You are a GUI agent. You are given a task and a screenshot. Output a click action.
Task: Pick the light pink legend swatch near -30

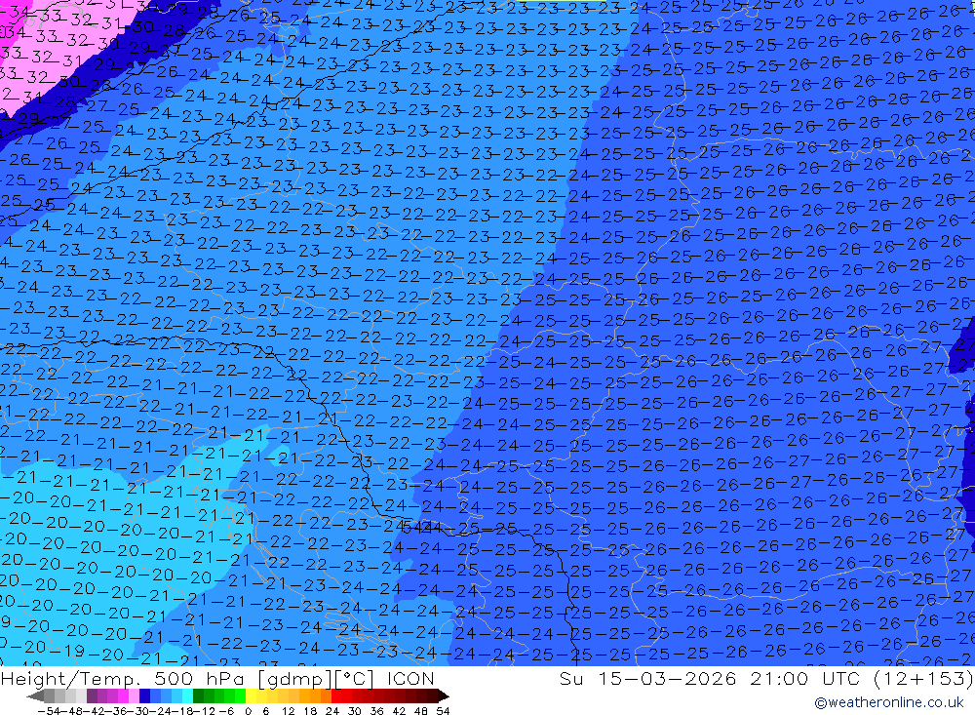point(134,695)
